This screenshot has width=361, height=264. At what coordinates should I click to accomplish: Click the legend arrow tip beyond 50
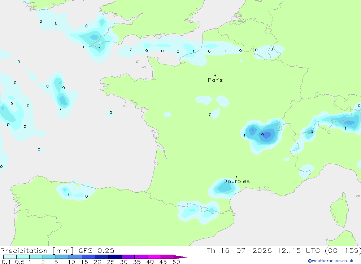181,257
